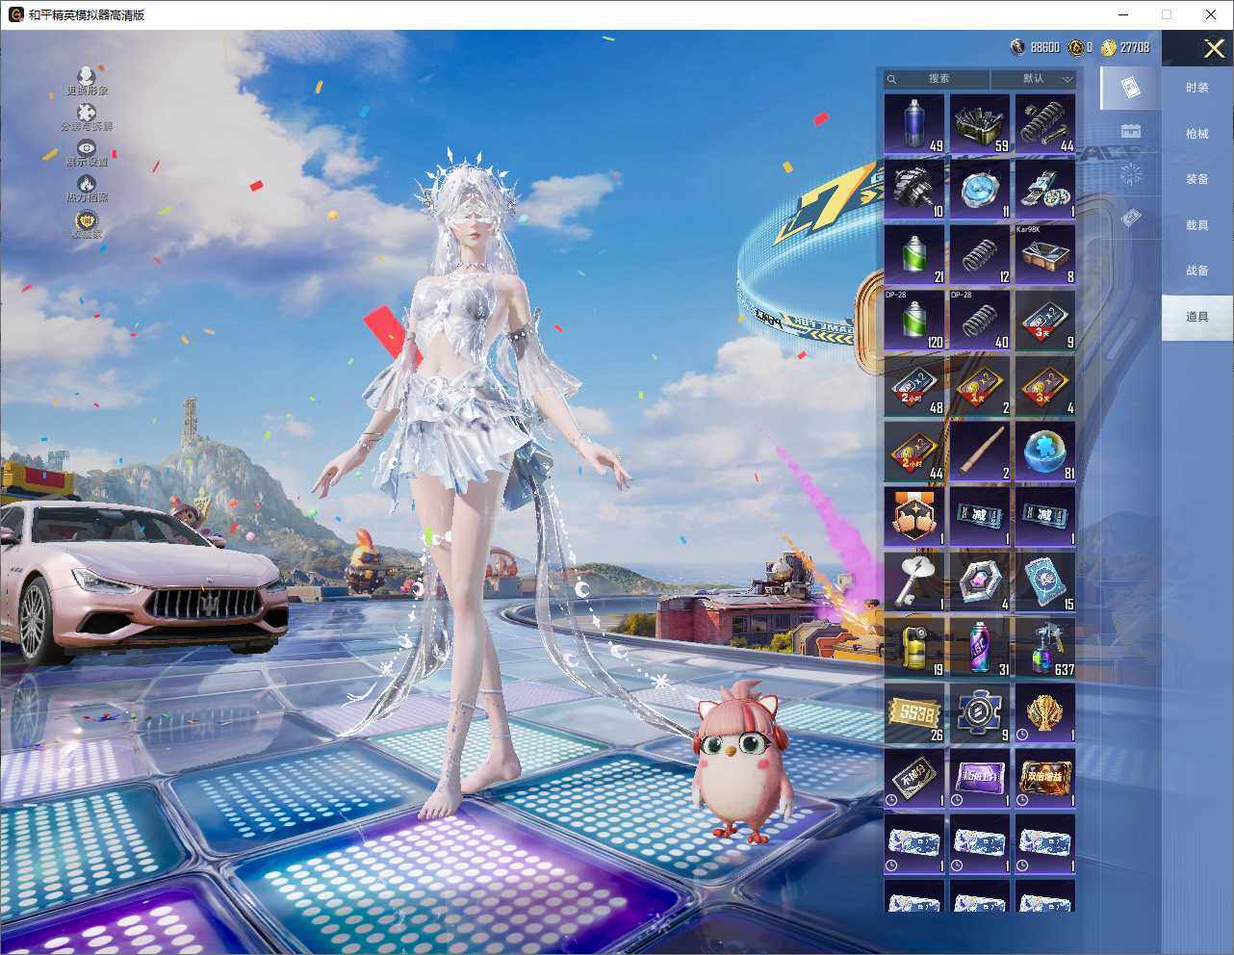Screen dimensions: 1234x955
Task: Click the 27708 gold coin counter
Action: coord(1125,47)
